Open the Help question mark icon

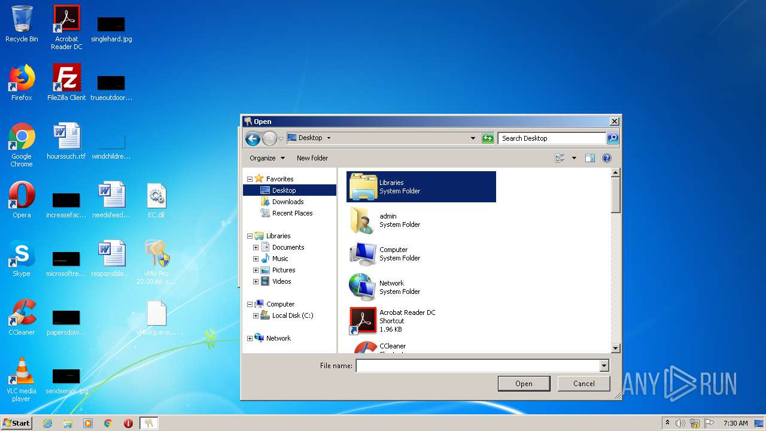point(606,158)
